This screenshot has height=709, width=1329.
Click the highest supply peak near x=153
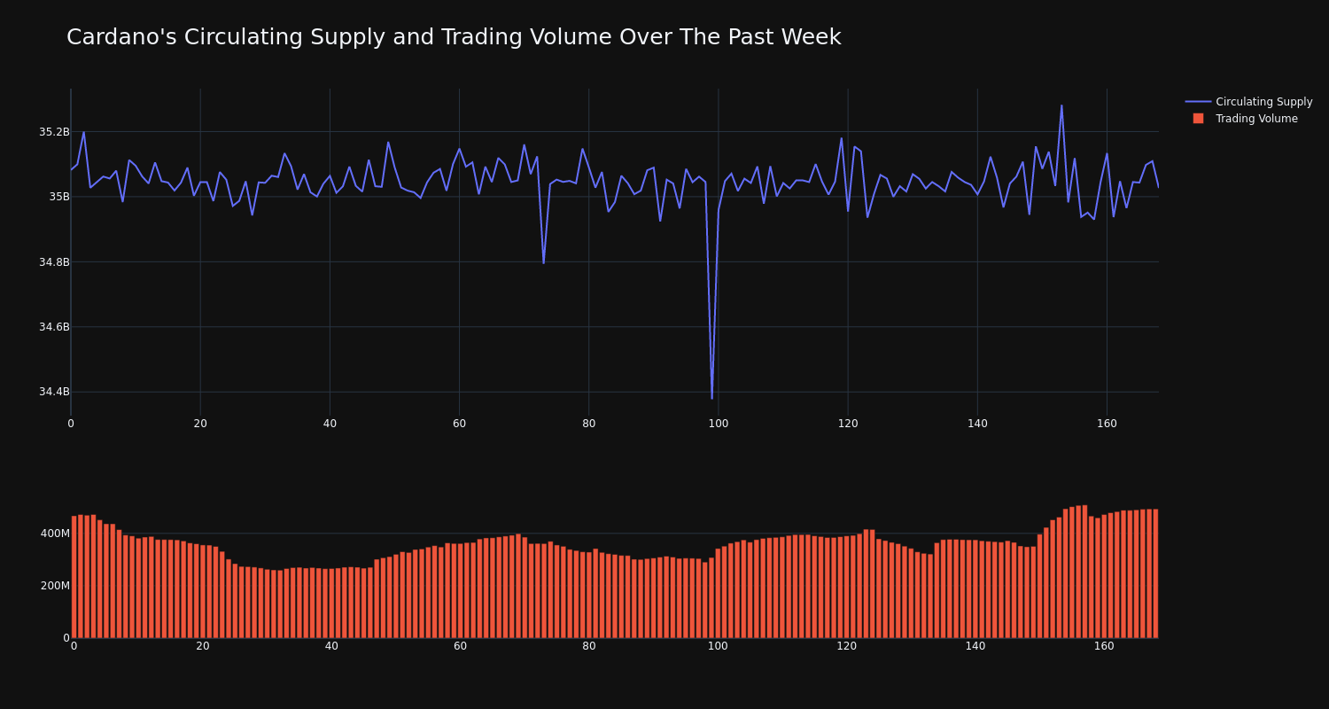coord(1061,106)
